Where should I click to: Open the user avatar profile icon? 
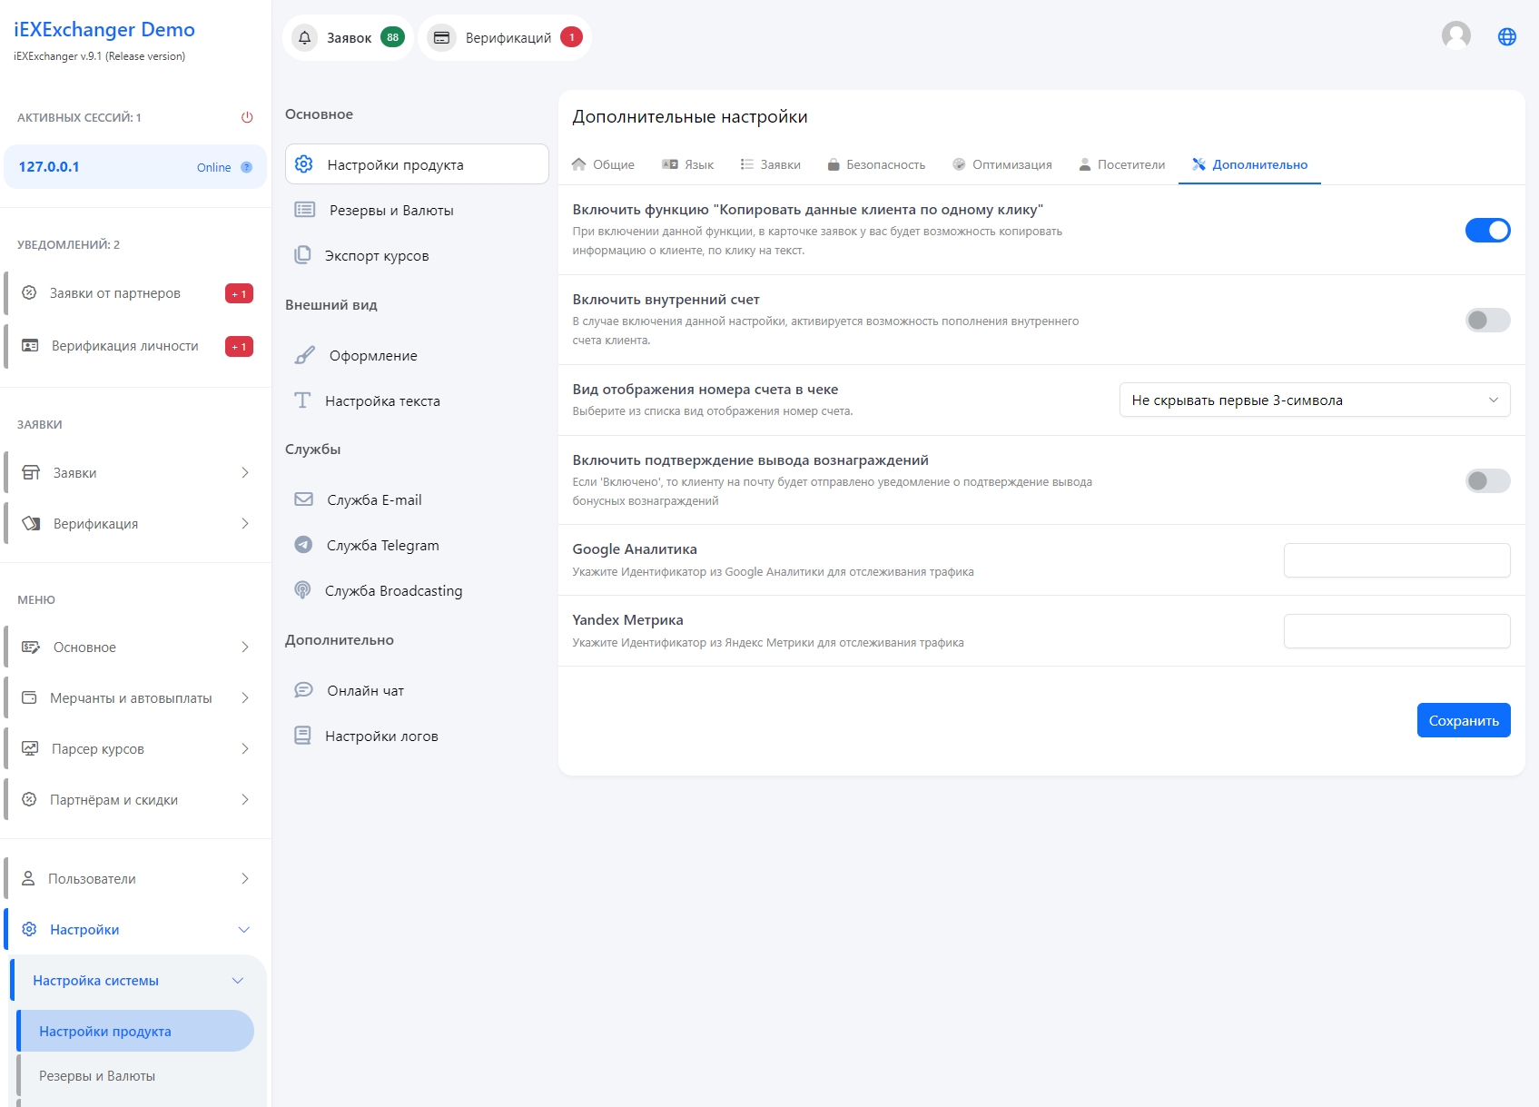click(x=1455, y=36)
